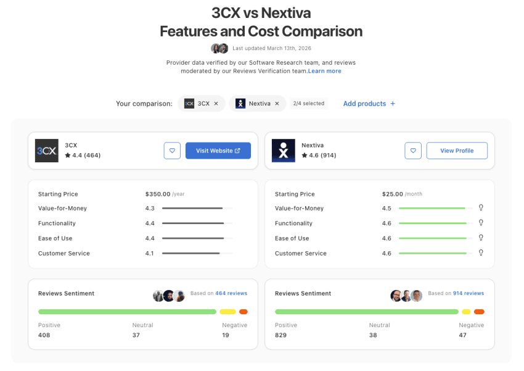Image resolution: width=524 pixels, height=371 pixels.
Task: Click the Visit Website button for 3CX
Action: [218, 150]
